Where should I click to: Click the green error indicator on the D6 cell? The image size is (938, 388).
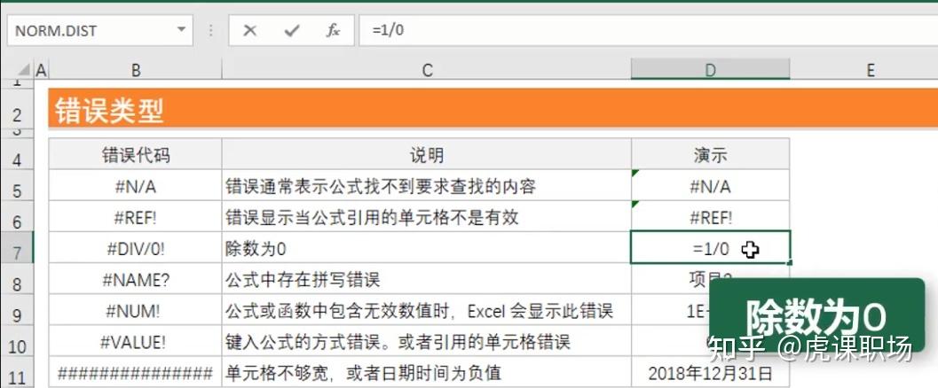point(635,205)
